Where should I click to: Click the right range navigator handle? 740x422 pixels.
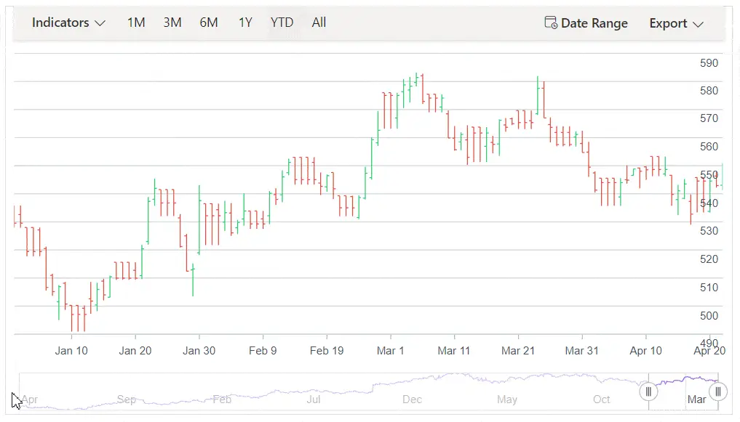pos(718,391)
